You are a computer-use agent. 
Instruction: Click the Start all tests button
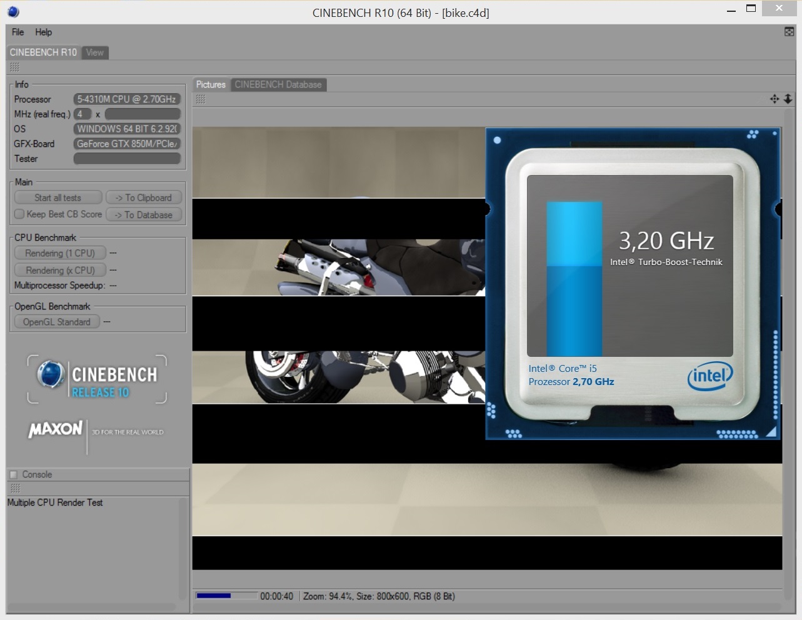58,197
